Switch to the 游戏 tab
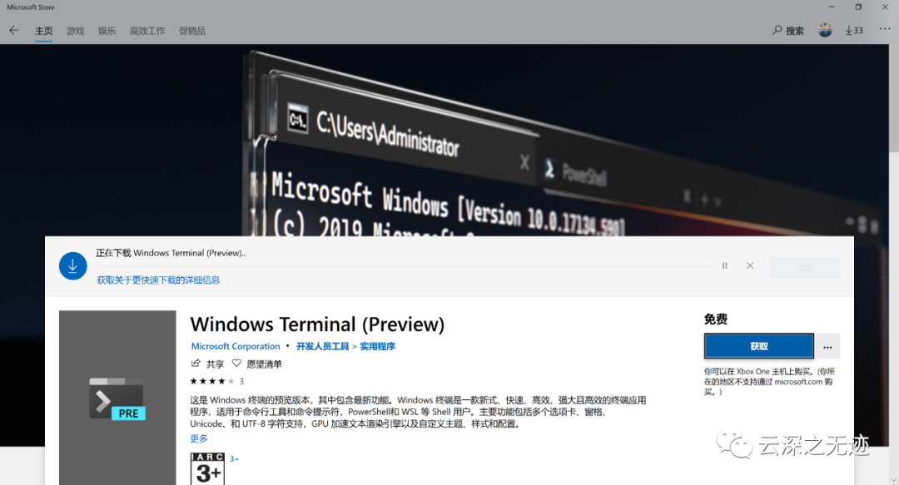 [75, 31]
